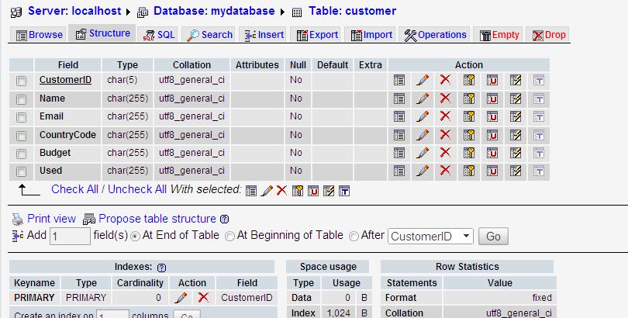
Task: Click the Check All link
Action: tap(74, 189)
